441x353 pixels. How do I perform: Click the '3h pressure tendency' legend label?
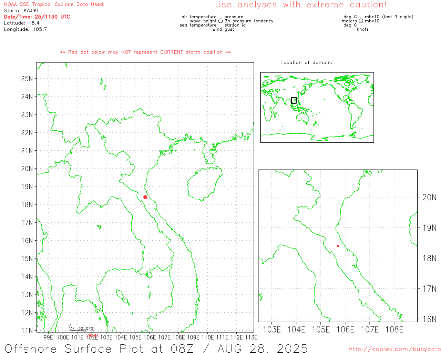(249, 21)
